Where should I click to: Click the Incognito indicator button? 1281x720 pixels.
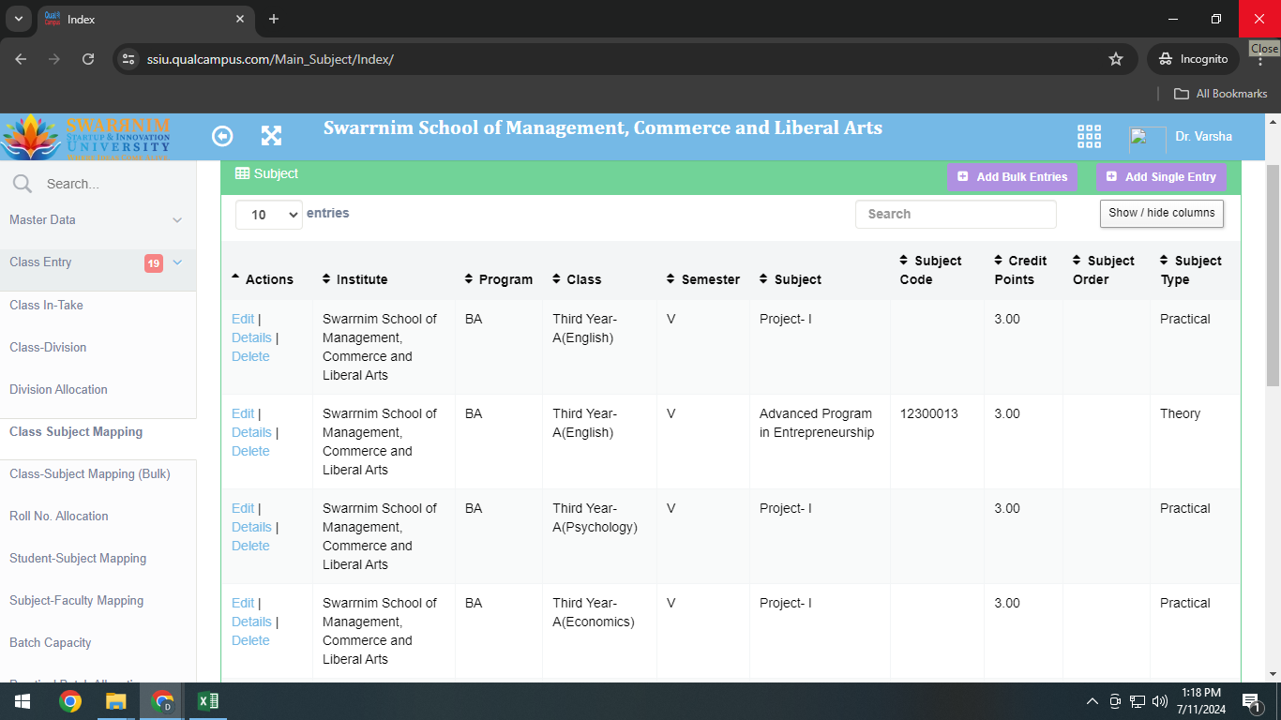click(1193, 59)
